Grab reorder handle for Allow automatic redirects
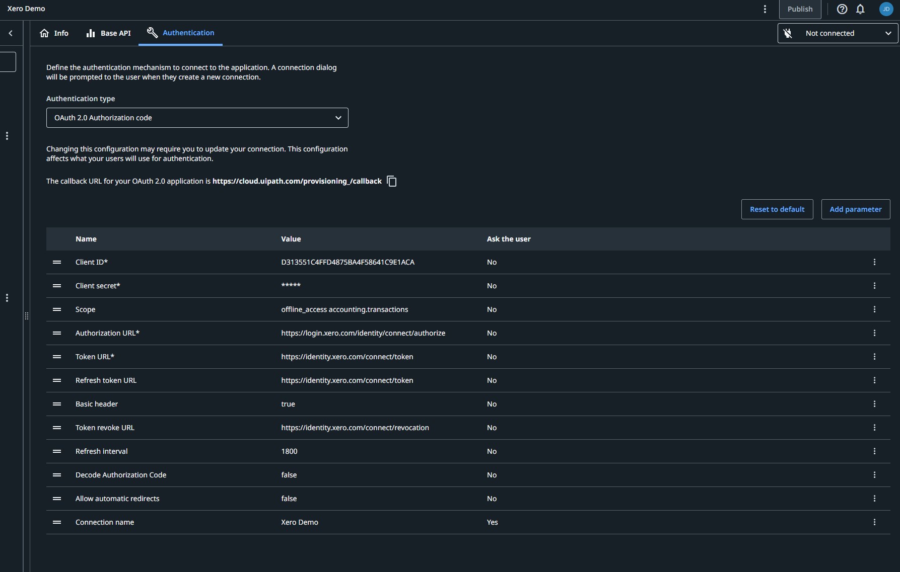 point(57,499)
